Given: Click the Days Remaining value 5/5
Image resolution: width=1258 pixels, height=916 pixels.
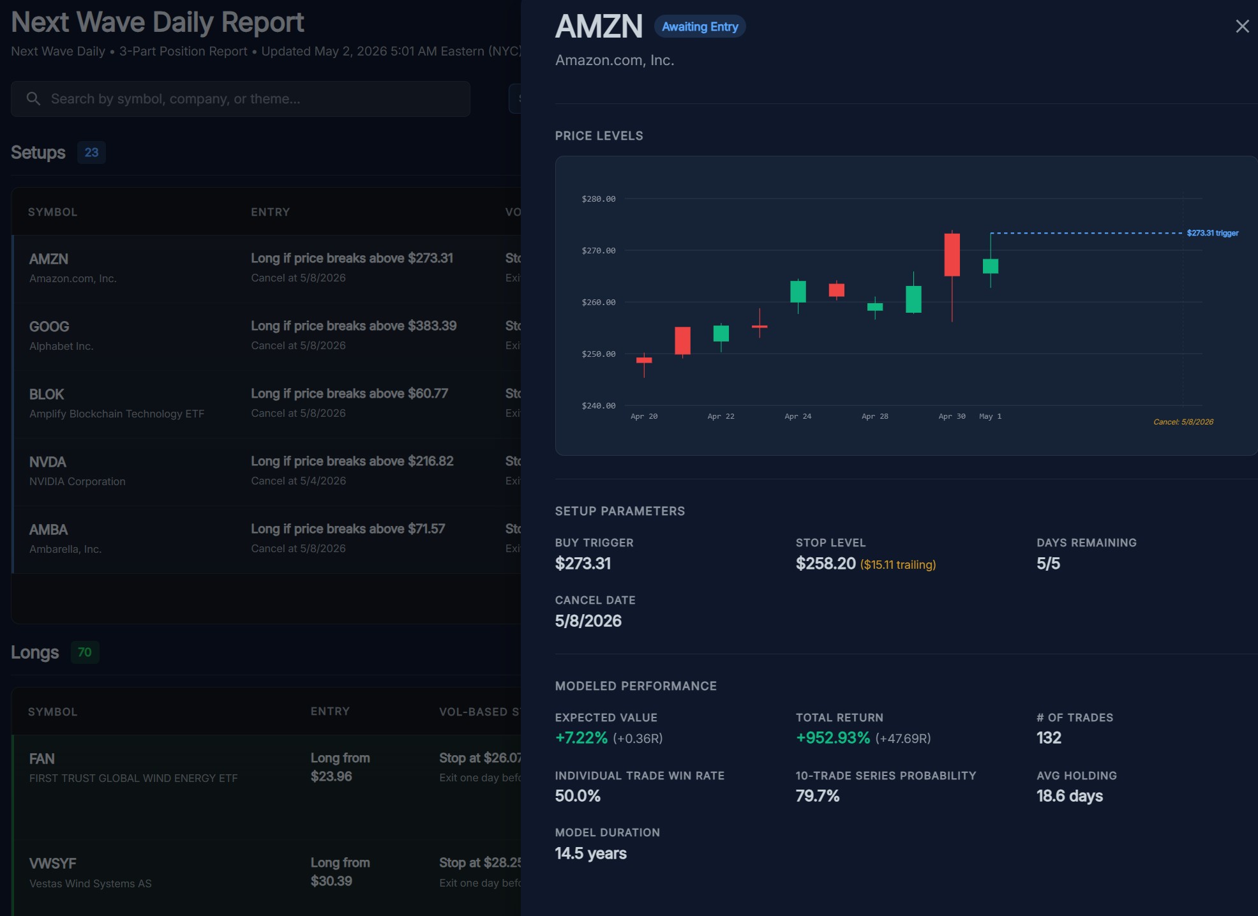Looking at the screenshot, I should [1048, 564].
